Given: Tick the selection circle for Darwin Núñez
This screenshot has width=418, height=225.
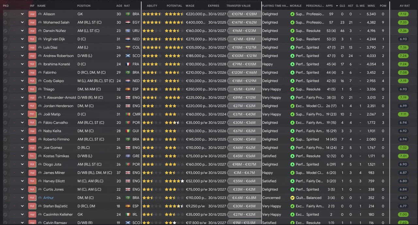Looking at the screenshot, I should 5,31.
